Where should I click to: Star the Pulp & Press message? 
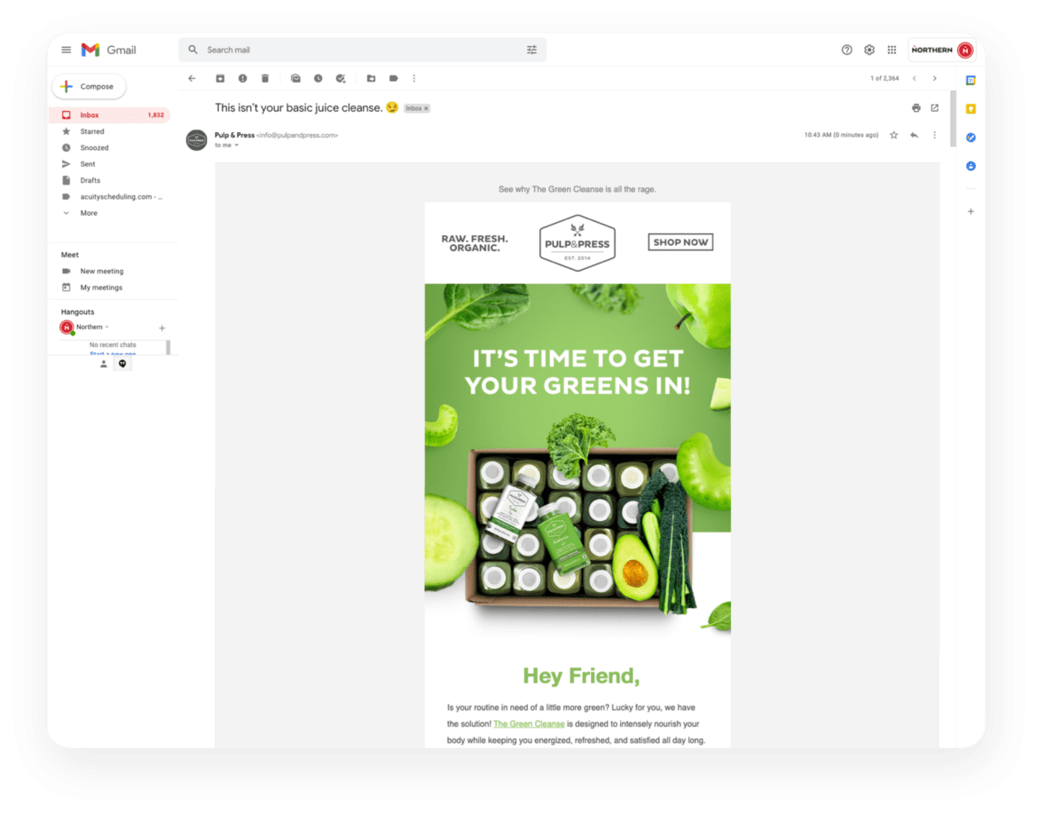point(893,135)
